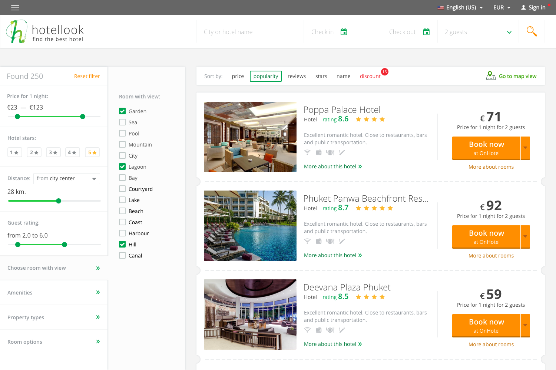Toggle the 3 star hotel filter
Viewport: 556px width, 370px height.
click(53, 152)
